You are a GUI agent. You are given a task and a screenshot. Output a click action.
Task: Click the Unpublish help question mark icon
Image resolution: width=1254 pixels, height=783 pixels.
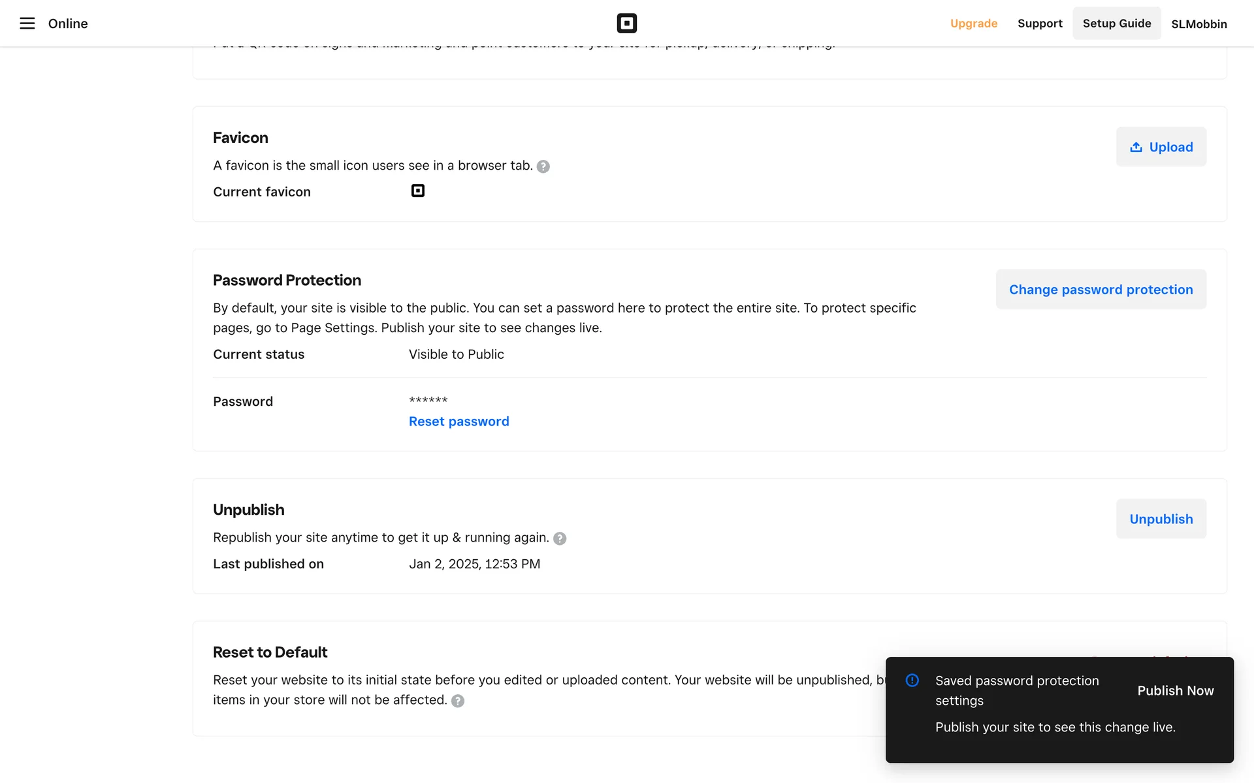tap(560, 538)
